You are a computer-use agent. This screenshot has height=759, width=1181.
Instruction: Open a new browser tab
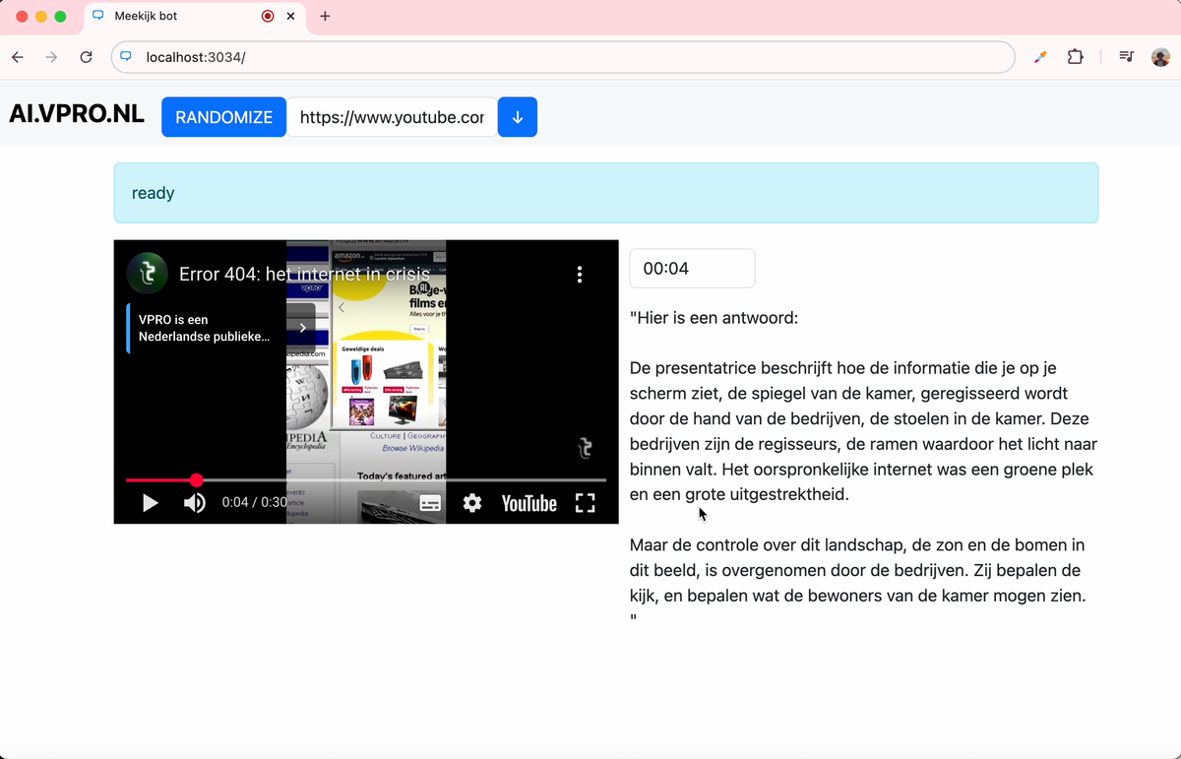326,16
